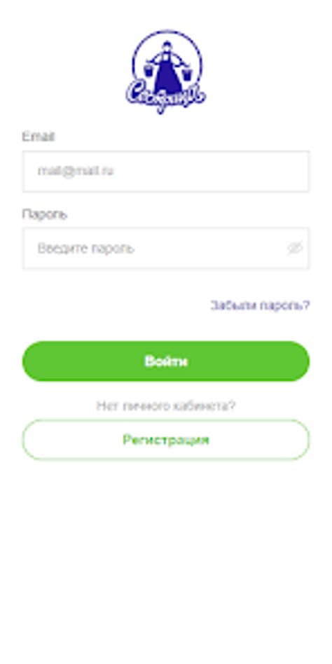Focus the Email input field
The height and width of the screenshot is (664, 332).
click(166, 172)
